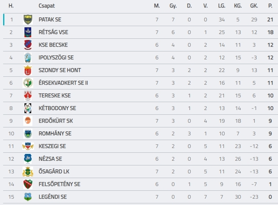Click the TERESKE KSE red crest

tap(28, 95)
